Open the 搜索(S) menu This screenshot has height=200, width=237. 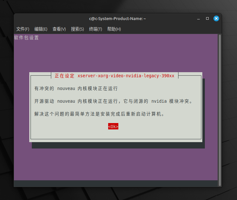coord(77,29)
